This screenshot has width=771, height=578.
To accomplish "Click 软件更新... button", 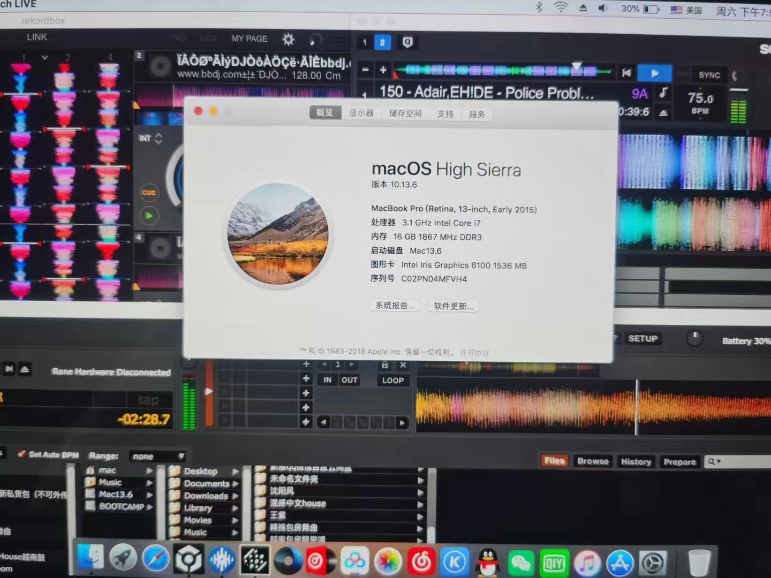I will pos(453,306).
